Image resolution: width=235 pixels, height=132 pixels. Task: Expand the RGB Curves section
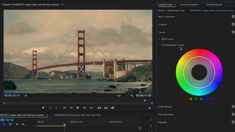(x=159, y=39)
